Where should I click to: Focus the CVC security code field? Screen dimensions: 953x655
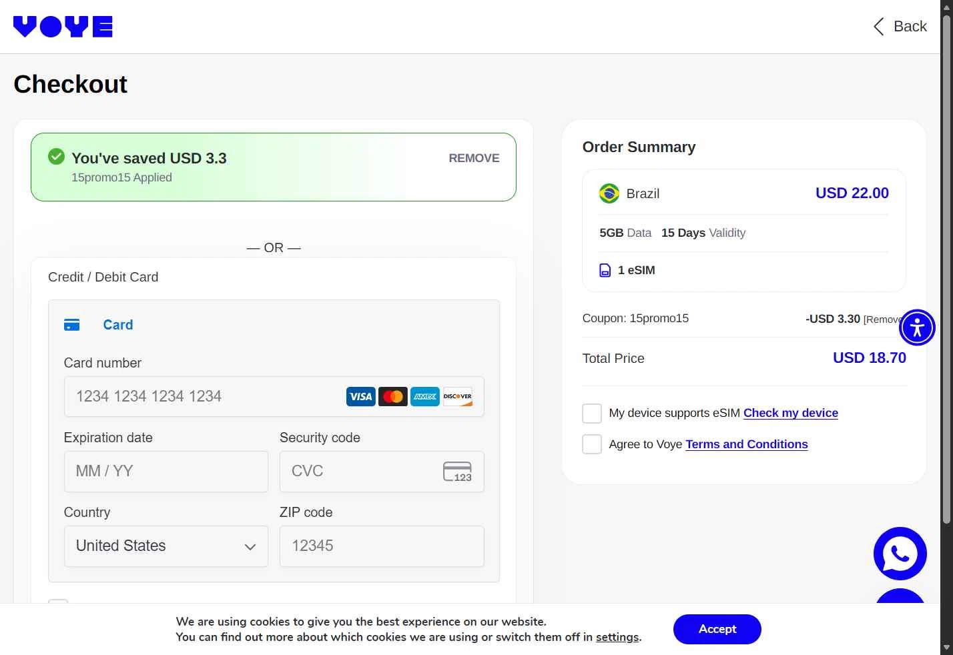tap(382, 471)
